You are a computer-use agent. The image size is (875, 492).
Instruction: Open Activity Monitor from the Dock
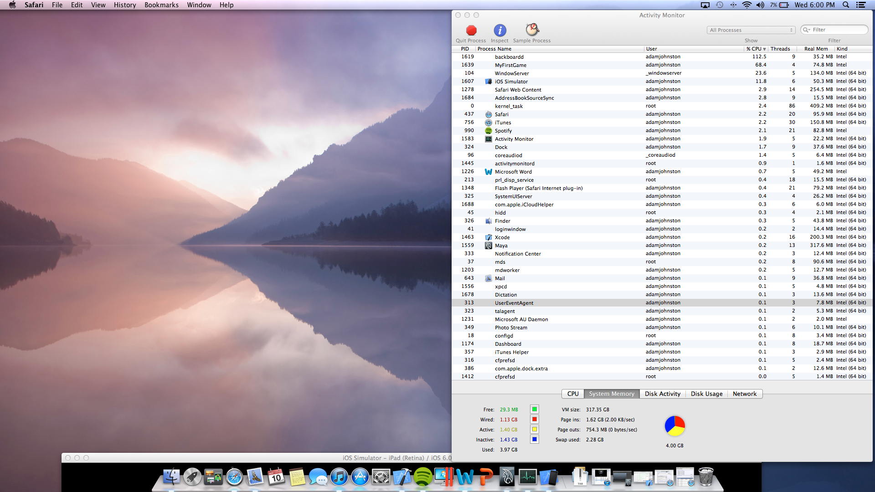528,477
